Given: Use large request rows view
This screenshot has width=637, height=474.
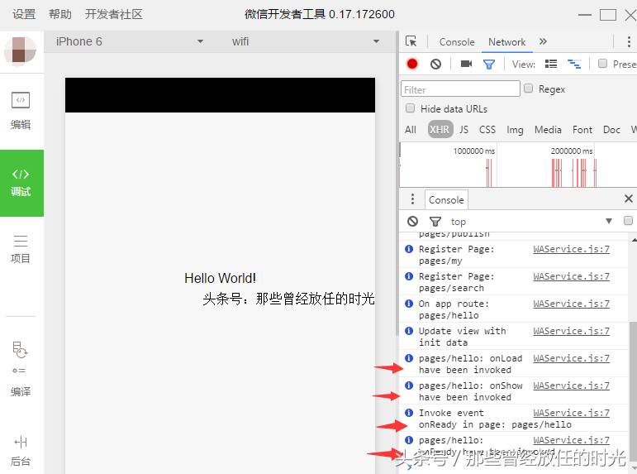Looking at the screenshot, I should 551,64.
